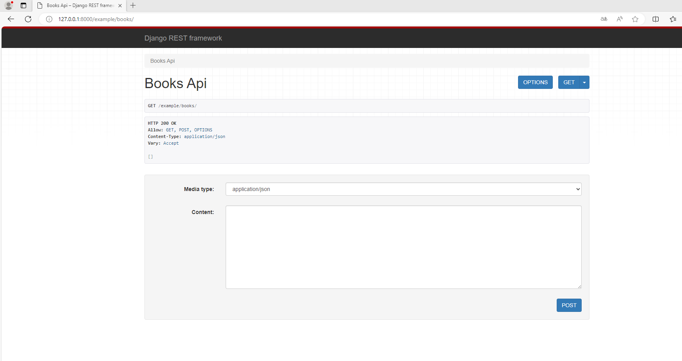Viewport: 682px width, 361px height.
Task: Close the Books Api tab
Action: (x=120, y=5)
